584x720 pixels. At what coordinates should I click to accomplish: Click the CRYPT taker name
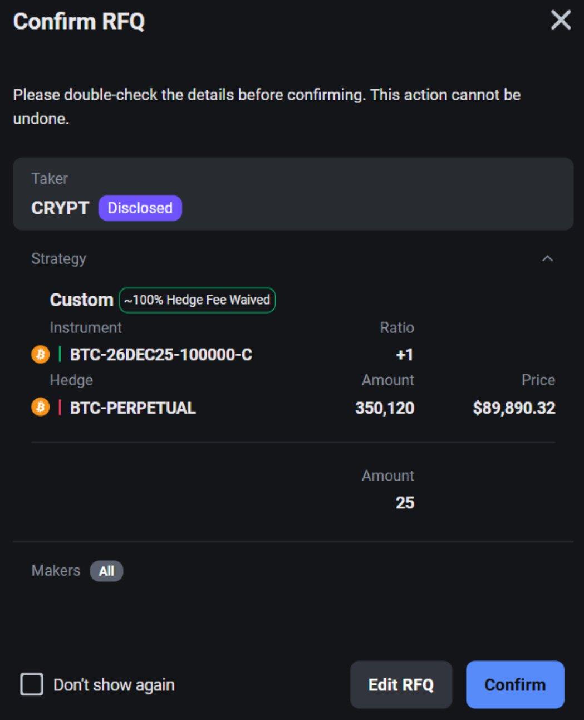(60, 208)
